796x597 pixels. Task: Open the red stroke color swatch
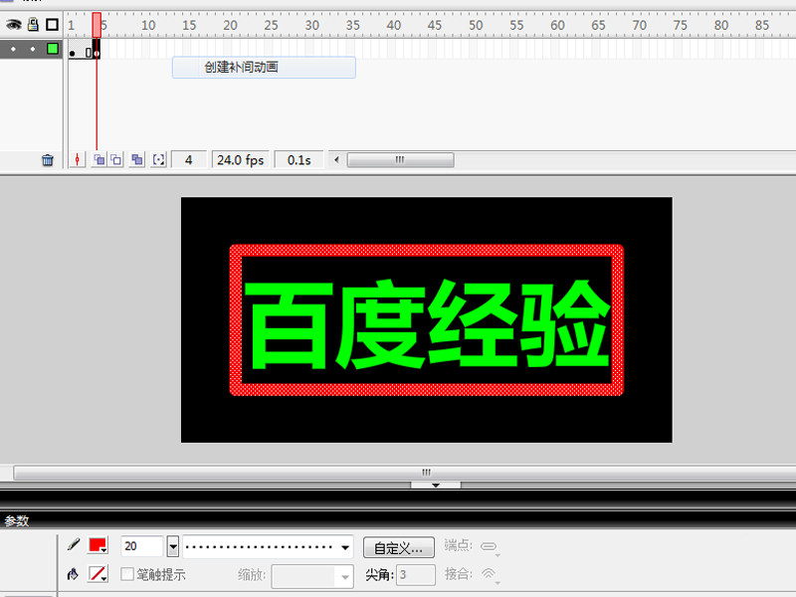[98, 545]
